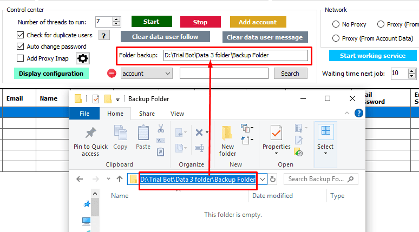The height and width of the screenshot is (232, 419).
Task: Switch to the Share ribbon tab
Action: tap(147, 114)
